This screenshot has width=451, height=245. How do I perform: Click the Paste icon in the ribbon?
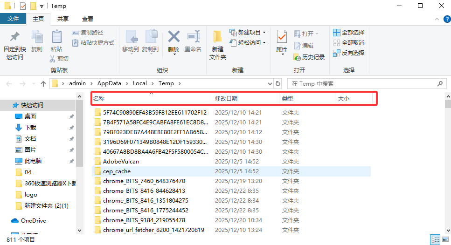pos(56,37)
